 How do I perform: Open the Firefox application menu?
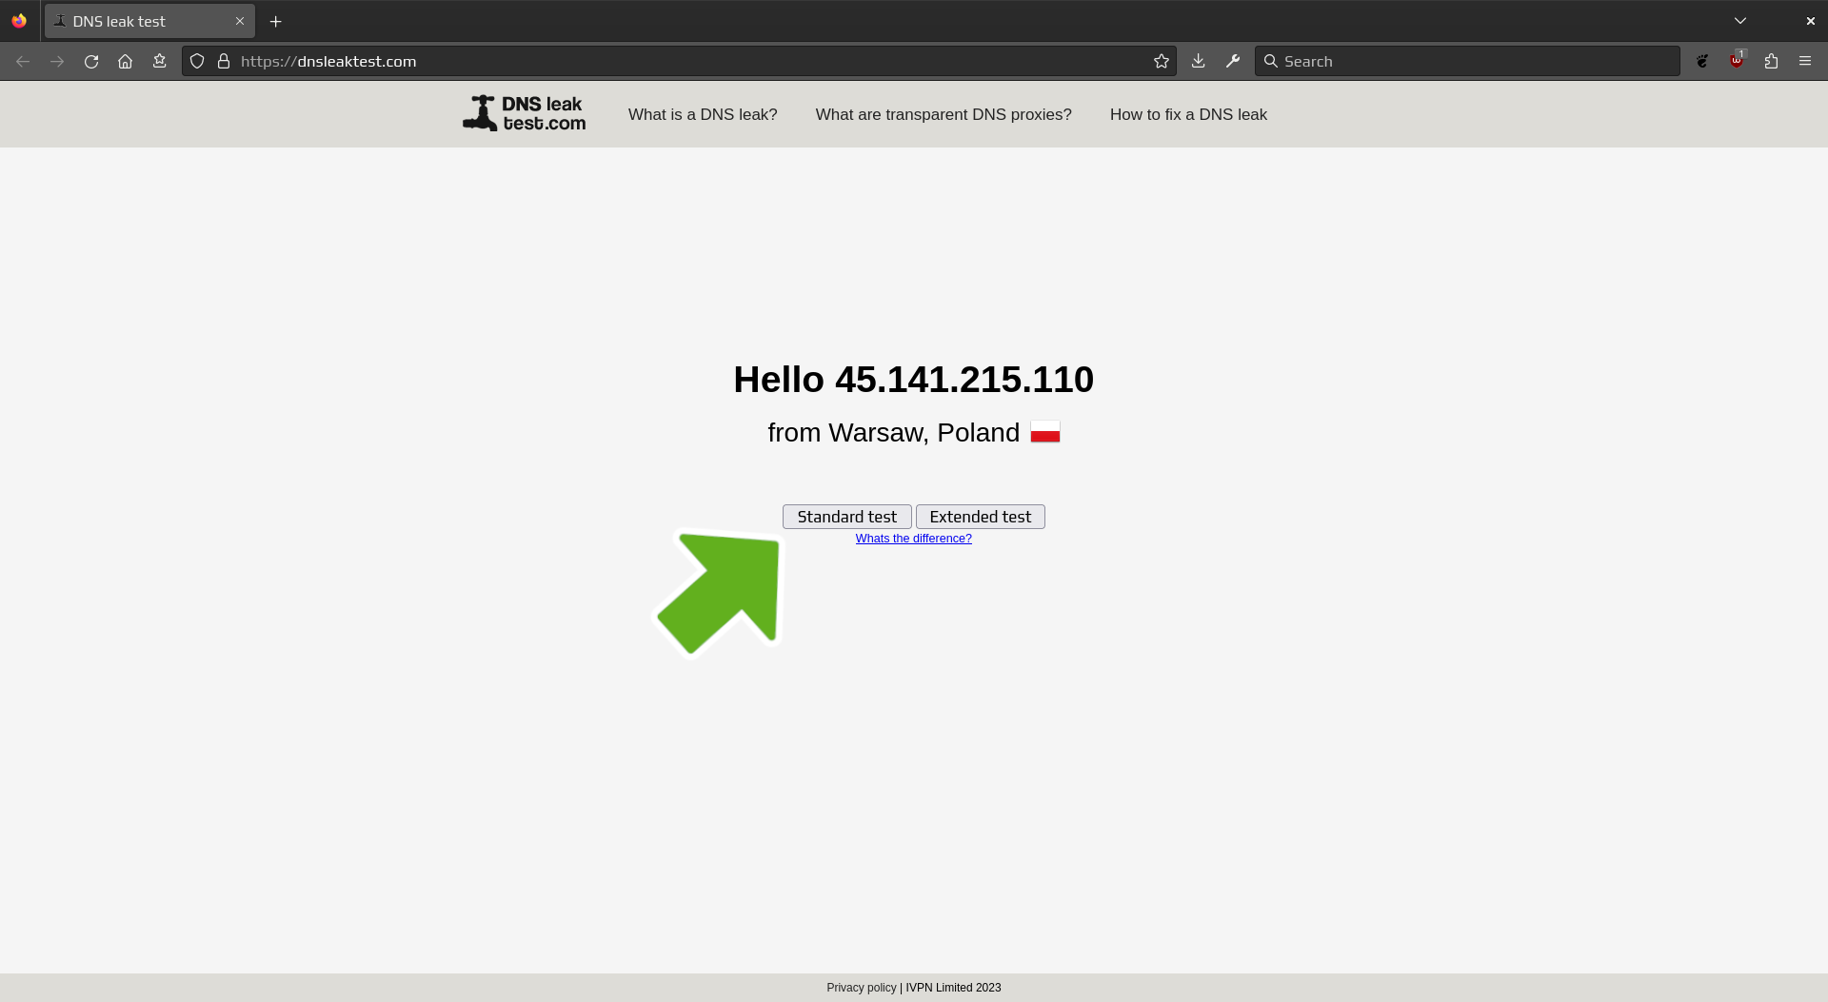click(1804, 61)
